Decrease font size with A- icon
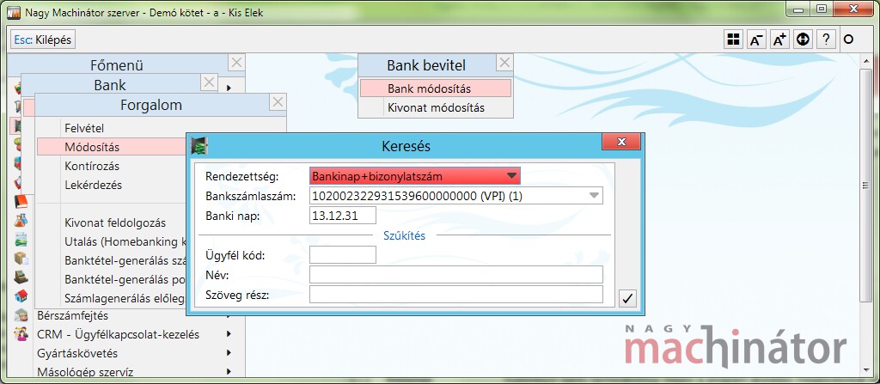Screen dimensions: 880x384 pyautogui.click(x=756, y=40)
